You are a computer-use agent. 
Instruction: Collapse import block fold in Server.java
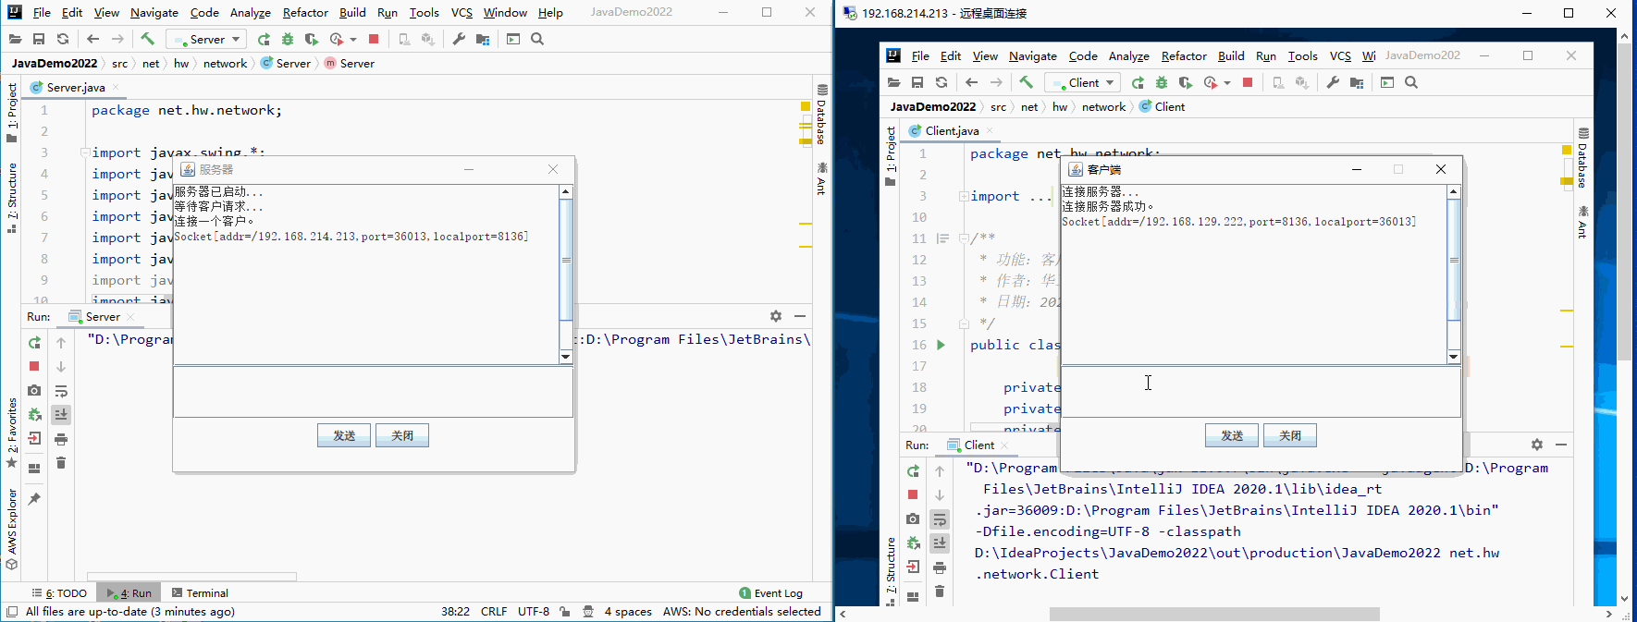pyautogui.click(x=84, y=152)
